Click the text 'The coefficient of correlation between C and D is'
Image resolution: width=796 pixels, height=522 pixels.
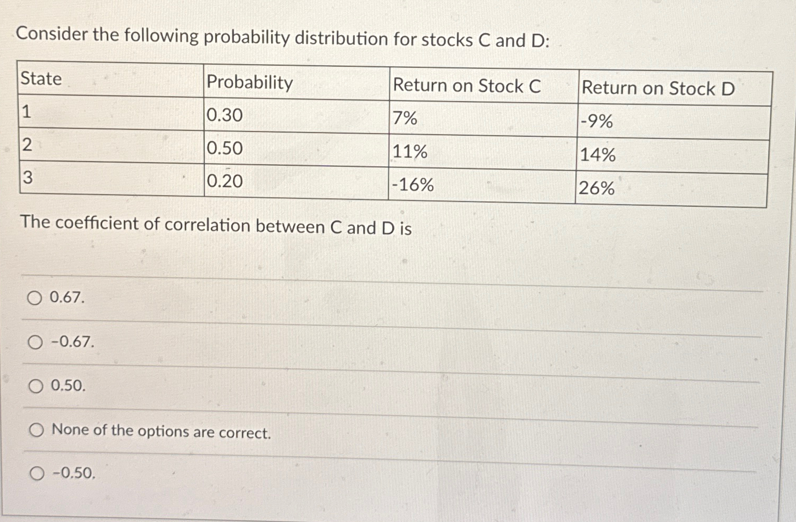[x=215, y=227]
